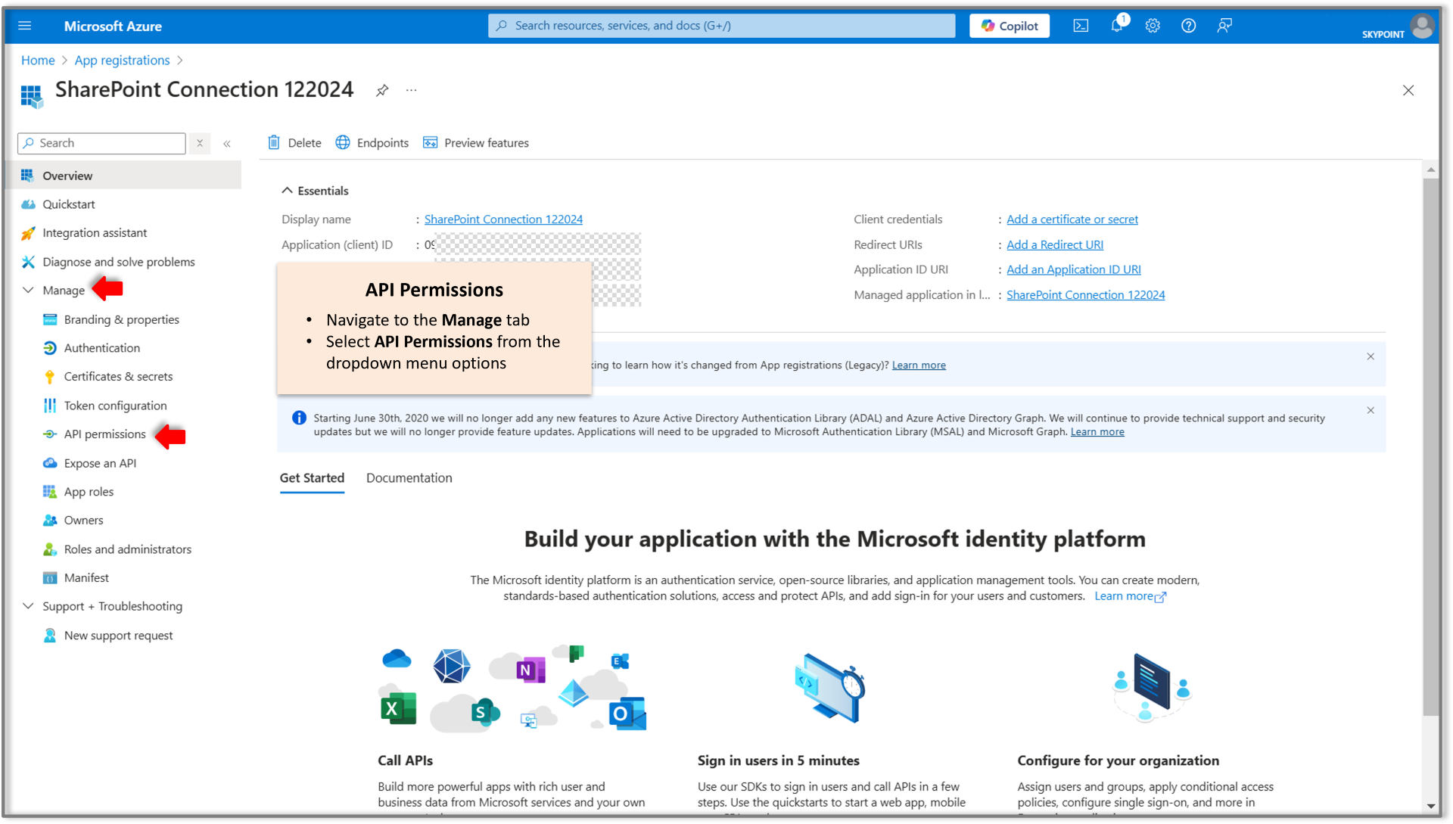Select Overview in the sidebar
Image resolution: width=1453 pixels, height=824 pixels.
coord(125,176)
